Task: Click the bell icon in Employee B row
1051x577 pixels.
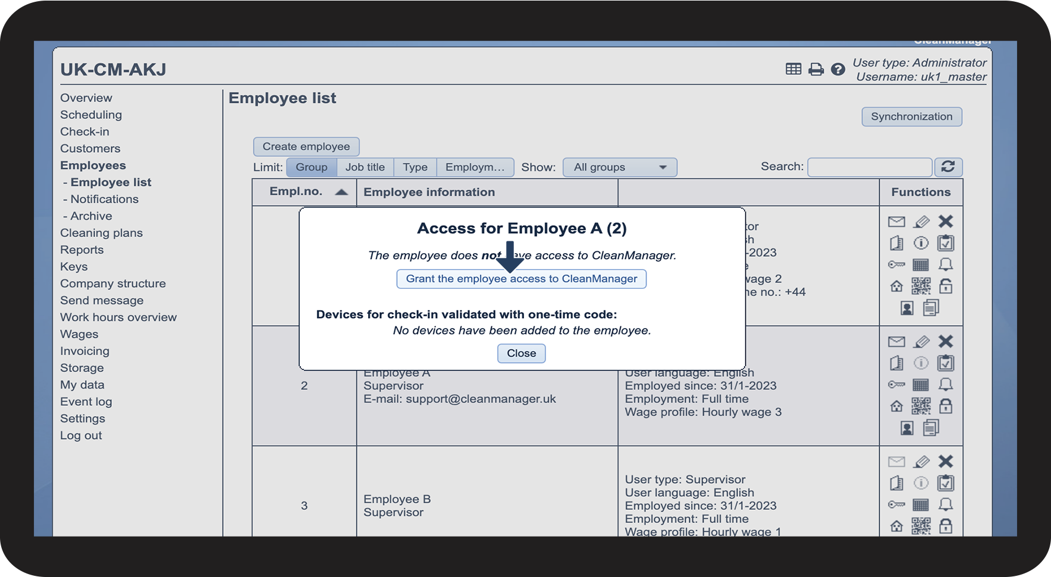Action: tap(946, 505)
